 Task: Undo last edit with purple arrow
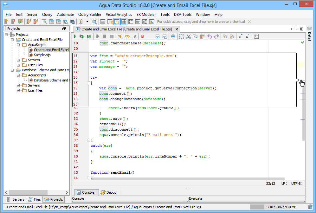click(x=210, y=36)
